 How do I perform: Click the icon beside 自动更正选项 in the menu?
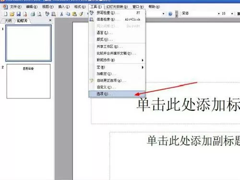pyautogui.click(x=92, y=81)
